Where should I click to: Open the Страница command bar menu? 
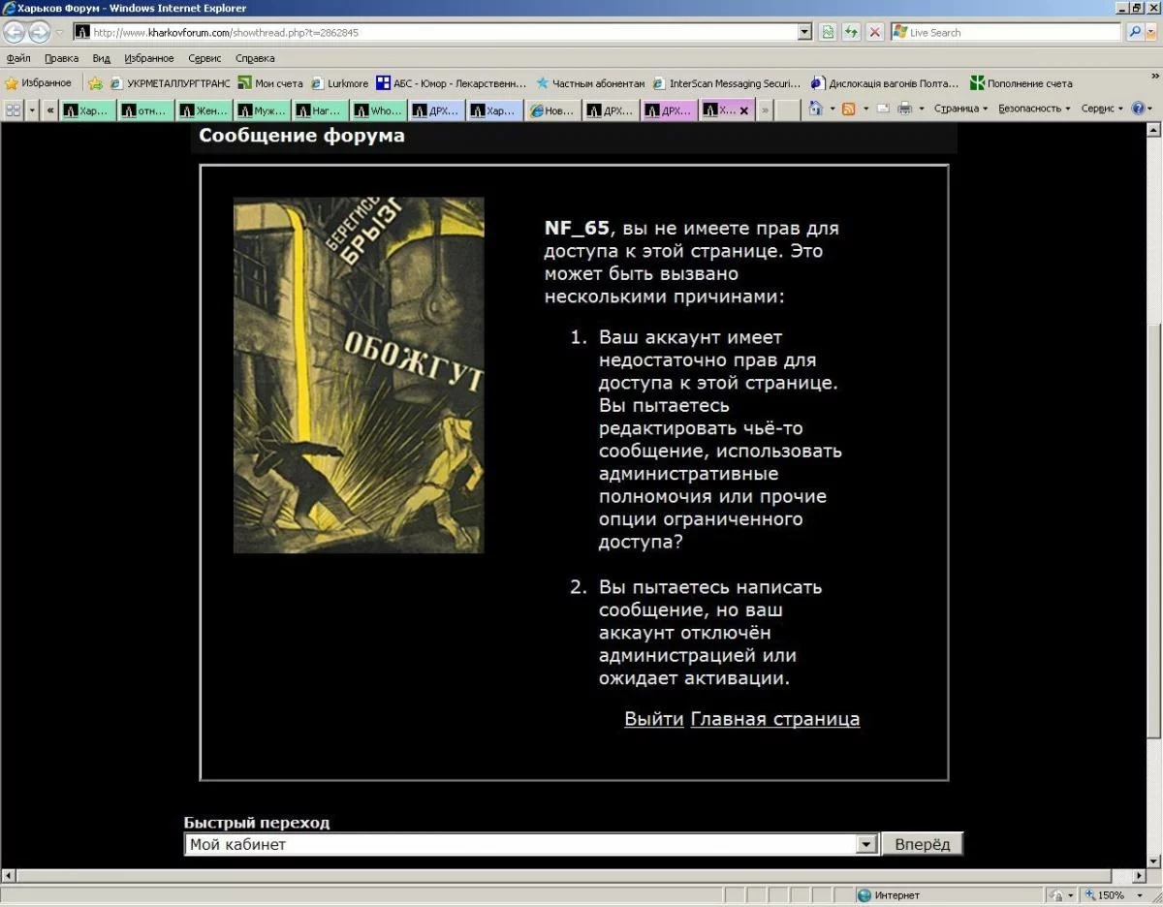pyautogui.click(x=960, y=109)
